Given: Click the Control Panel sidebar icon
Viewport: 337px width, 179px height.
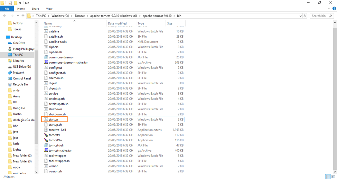Looking at the screenshot, I should [10, 79].
